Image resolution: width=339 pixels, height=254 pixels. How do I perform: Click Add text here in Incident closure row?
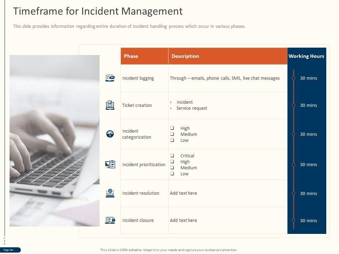coord(183,220)
